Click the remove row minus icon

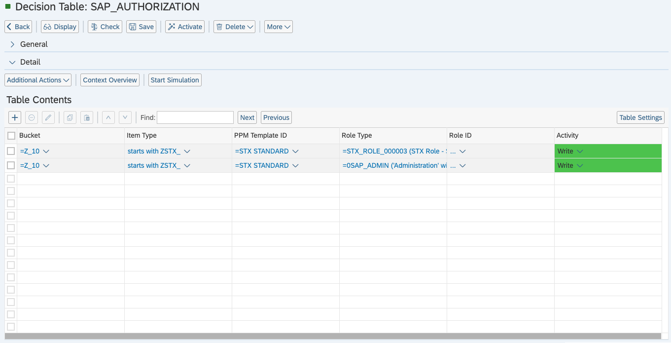(31, 117)
